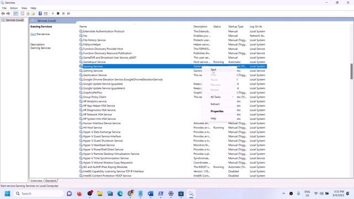Viewport: 354px width, 199px height.
Task: Click the Back arrow in the toolbar
Action: point(3,13)
